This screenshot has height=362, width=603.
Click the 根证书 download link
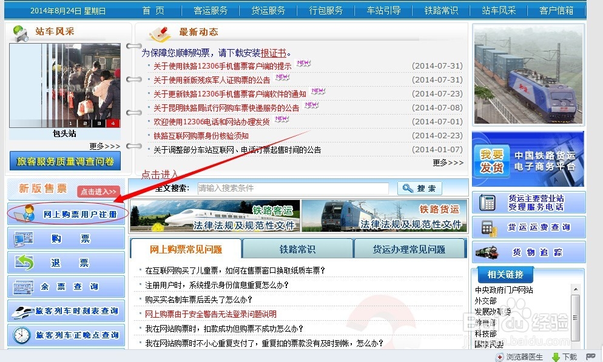tap(274, 53)
